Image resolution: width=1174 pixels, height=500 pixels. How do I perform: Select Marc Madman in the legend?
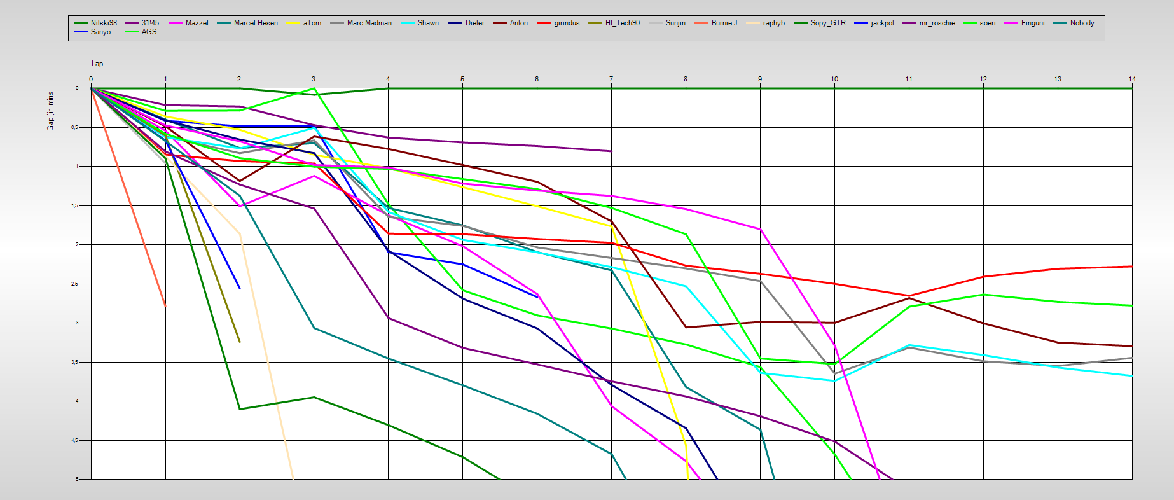(369, 23)
